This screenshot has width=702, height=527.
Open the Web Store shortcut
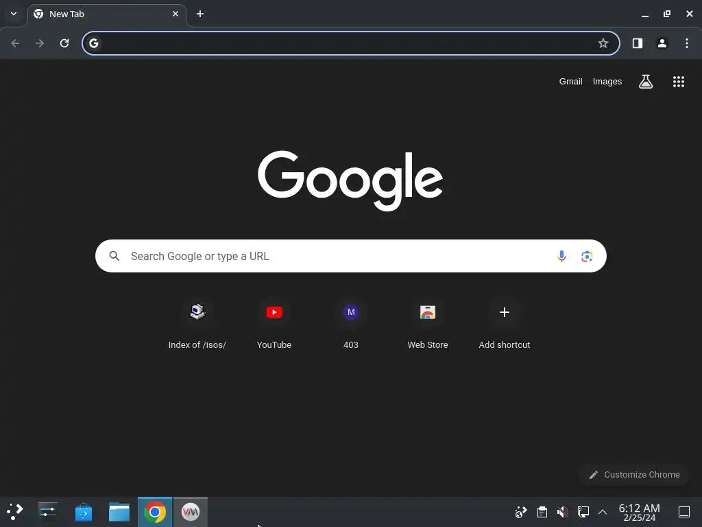(x=428, y=323)
